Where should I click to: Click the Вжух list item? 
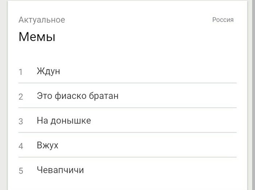pyautogui.click(x=47, y=145)
